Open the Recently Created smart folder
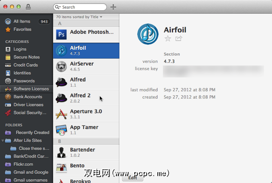 coord(26,132)
